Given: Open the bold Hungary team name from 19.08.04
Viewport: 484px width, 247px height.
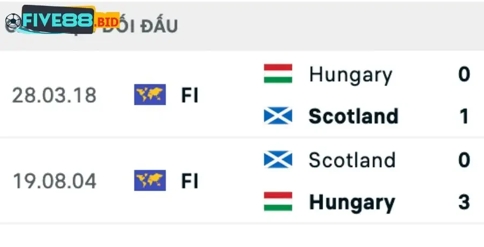Looking at the screenshot, I should [352, 202].
